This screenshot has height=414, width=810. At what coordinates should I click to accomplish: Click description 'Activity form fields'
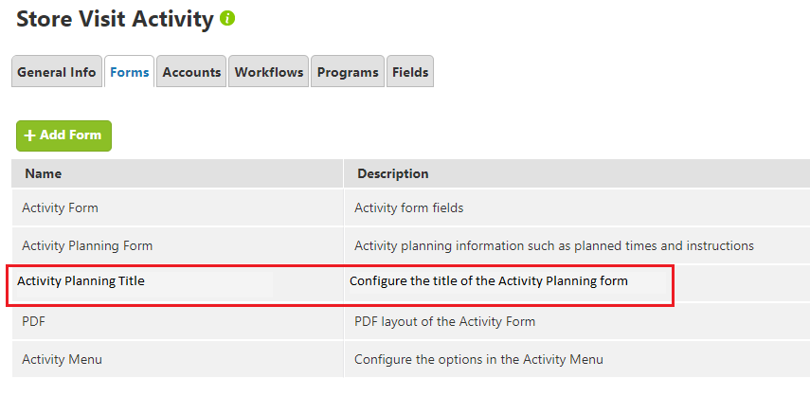coord(408,207)
